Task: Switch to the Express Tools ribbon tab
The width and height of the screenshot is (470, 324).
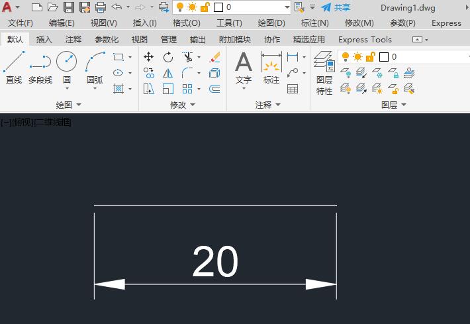Action: 365,39
